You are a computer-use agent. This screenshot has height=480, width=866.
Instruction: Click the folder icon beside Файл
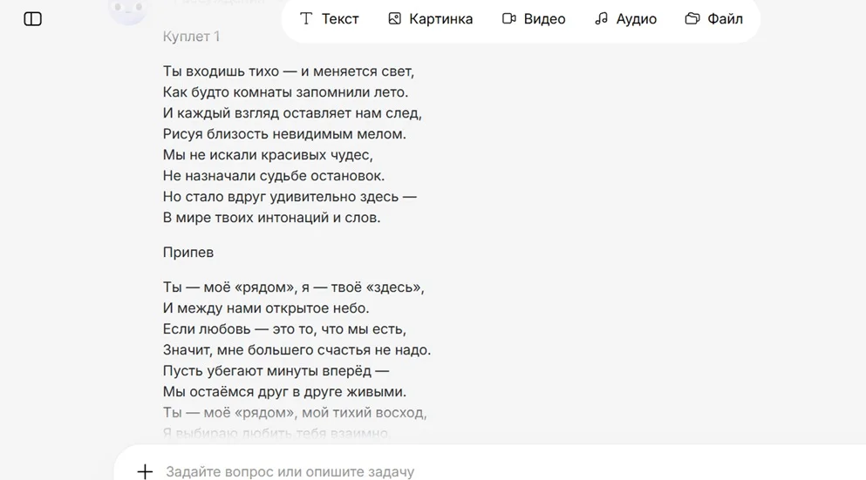[x=692, y=19]
